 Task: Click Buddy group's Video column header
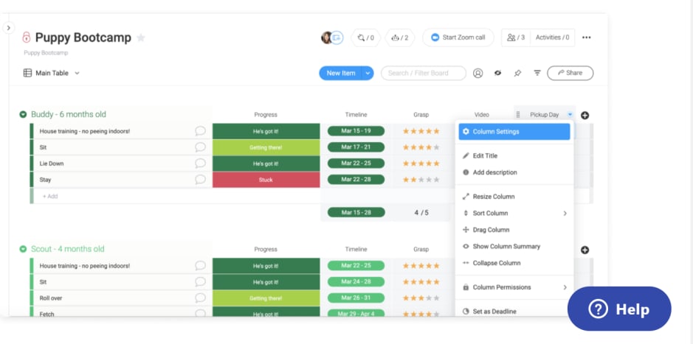point(481,115)
